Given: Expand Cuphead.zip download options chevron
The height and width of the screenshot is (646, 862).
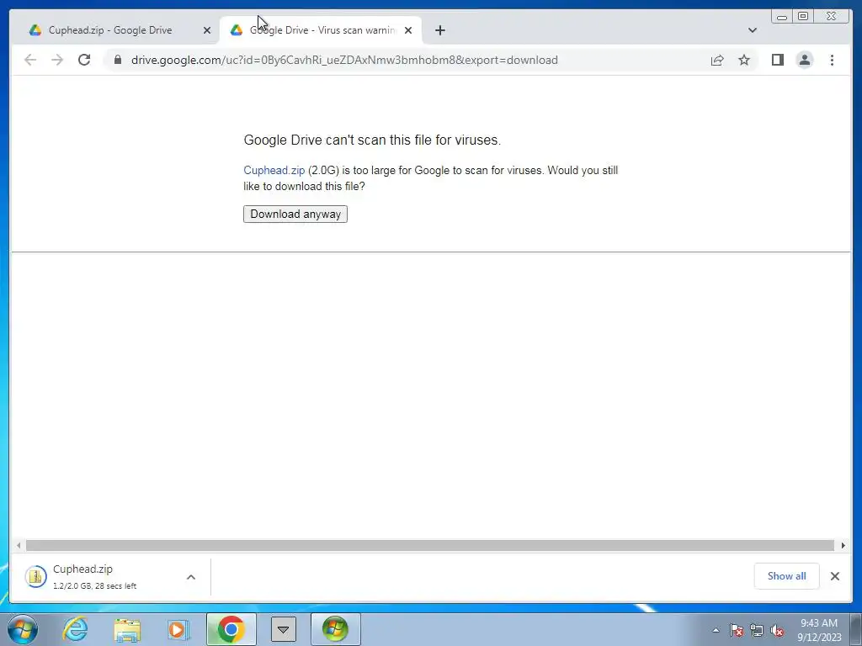Looking at the screenshot, I should tap(191, 577).
